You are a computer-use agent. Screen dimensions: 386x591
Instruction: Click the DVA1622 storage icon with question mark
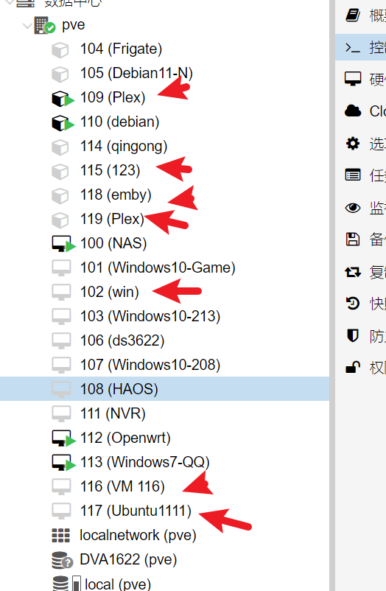point(62,560)
